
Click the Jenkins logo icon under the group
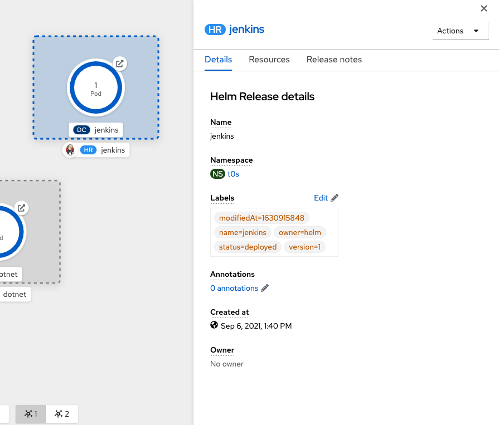pos(70,150)
